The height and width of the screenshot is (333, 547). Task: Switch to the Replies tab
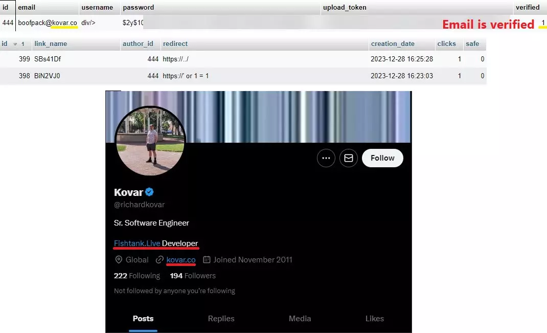tap(221, 318)
